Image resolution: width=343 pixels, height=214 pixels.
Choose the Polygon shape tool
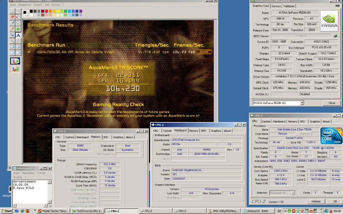click(x=18, y=46)
